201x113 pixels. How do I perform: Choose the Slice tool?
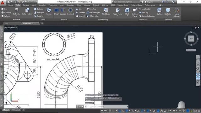point(79,9)
